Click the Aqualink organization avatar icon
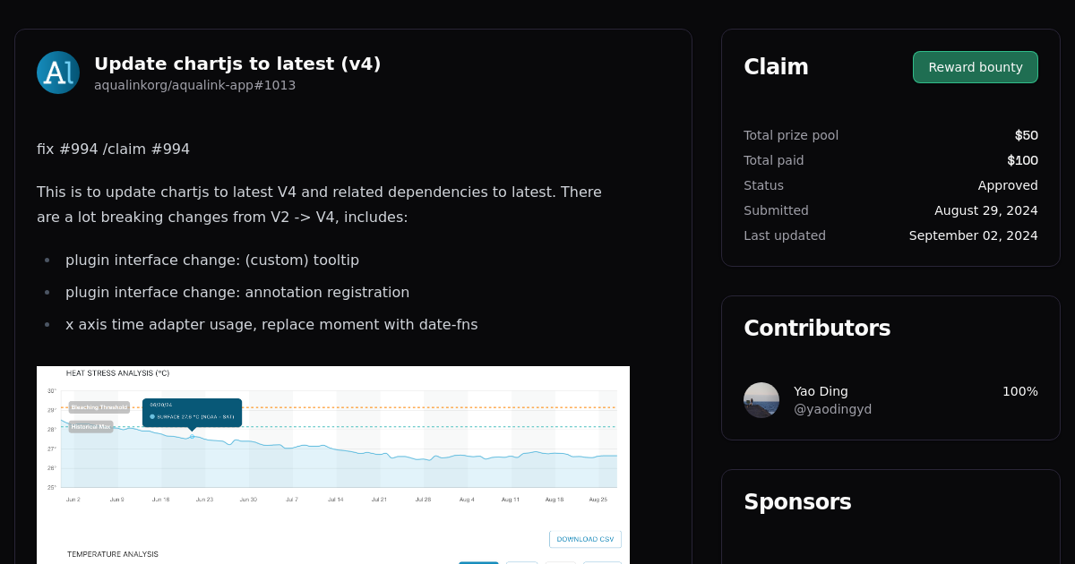Image resolution: width=1075 pixels, height=564 pixels. coord(57,72)
